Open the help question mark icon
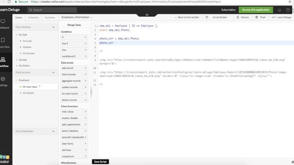Screen dimensions: 294x165 point(288,10)
